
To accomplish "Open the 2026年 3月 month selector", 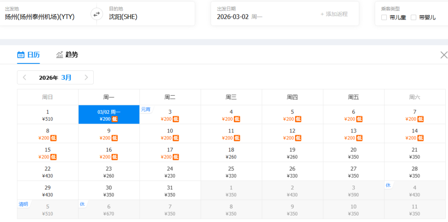I will click(56, 77).
